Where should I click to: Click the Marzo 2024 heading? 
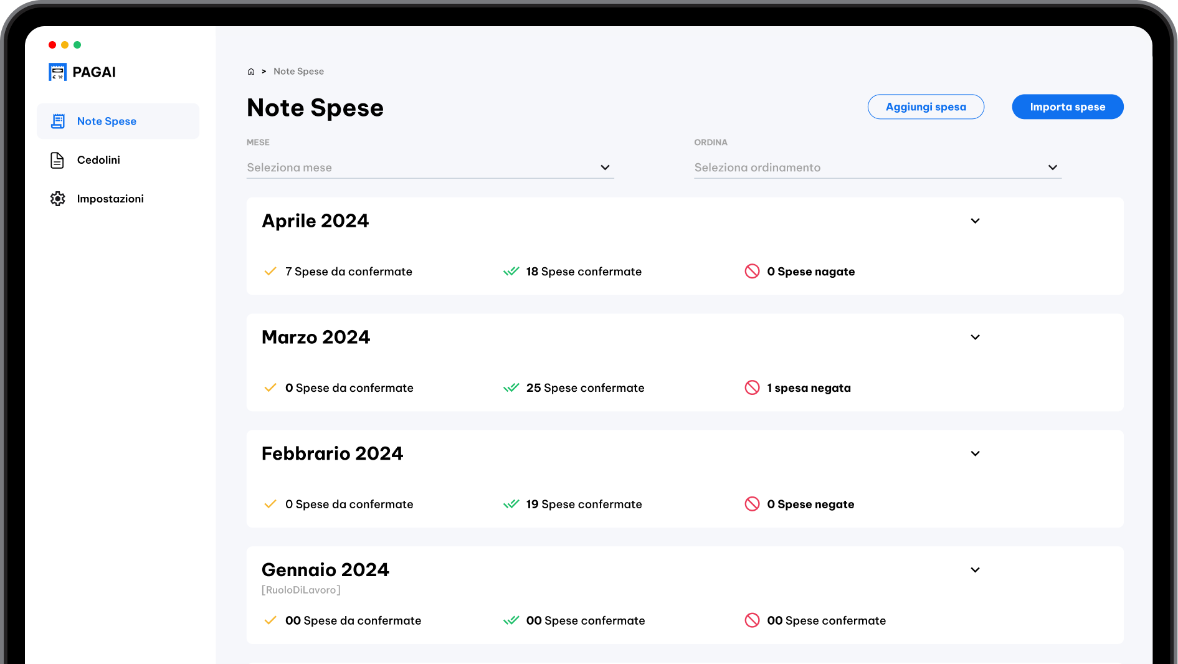click(316, 338)
